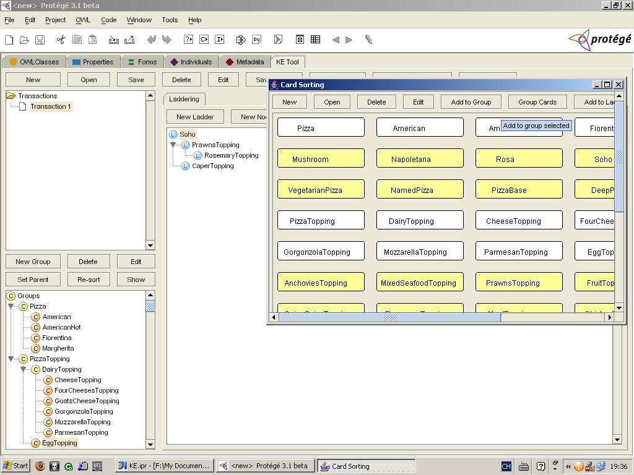Click the 'C' class toolbar icon

click(x=204, y=39)
